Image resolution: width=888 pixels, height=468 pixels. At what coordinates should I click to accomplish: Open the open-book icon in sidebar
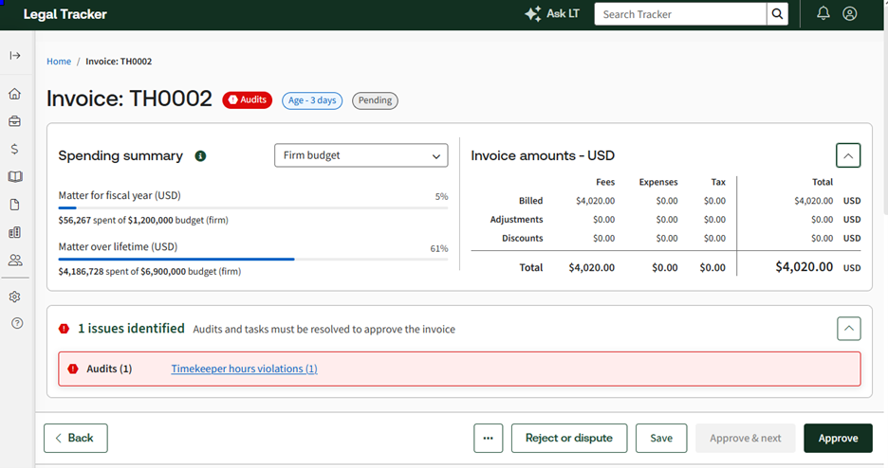[x=15, y=177]
